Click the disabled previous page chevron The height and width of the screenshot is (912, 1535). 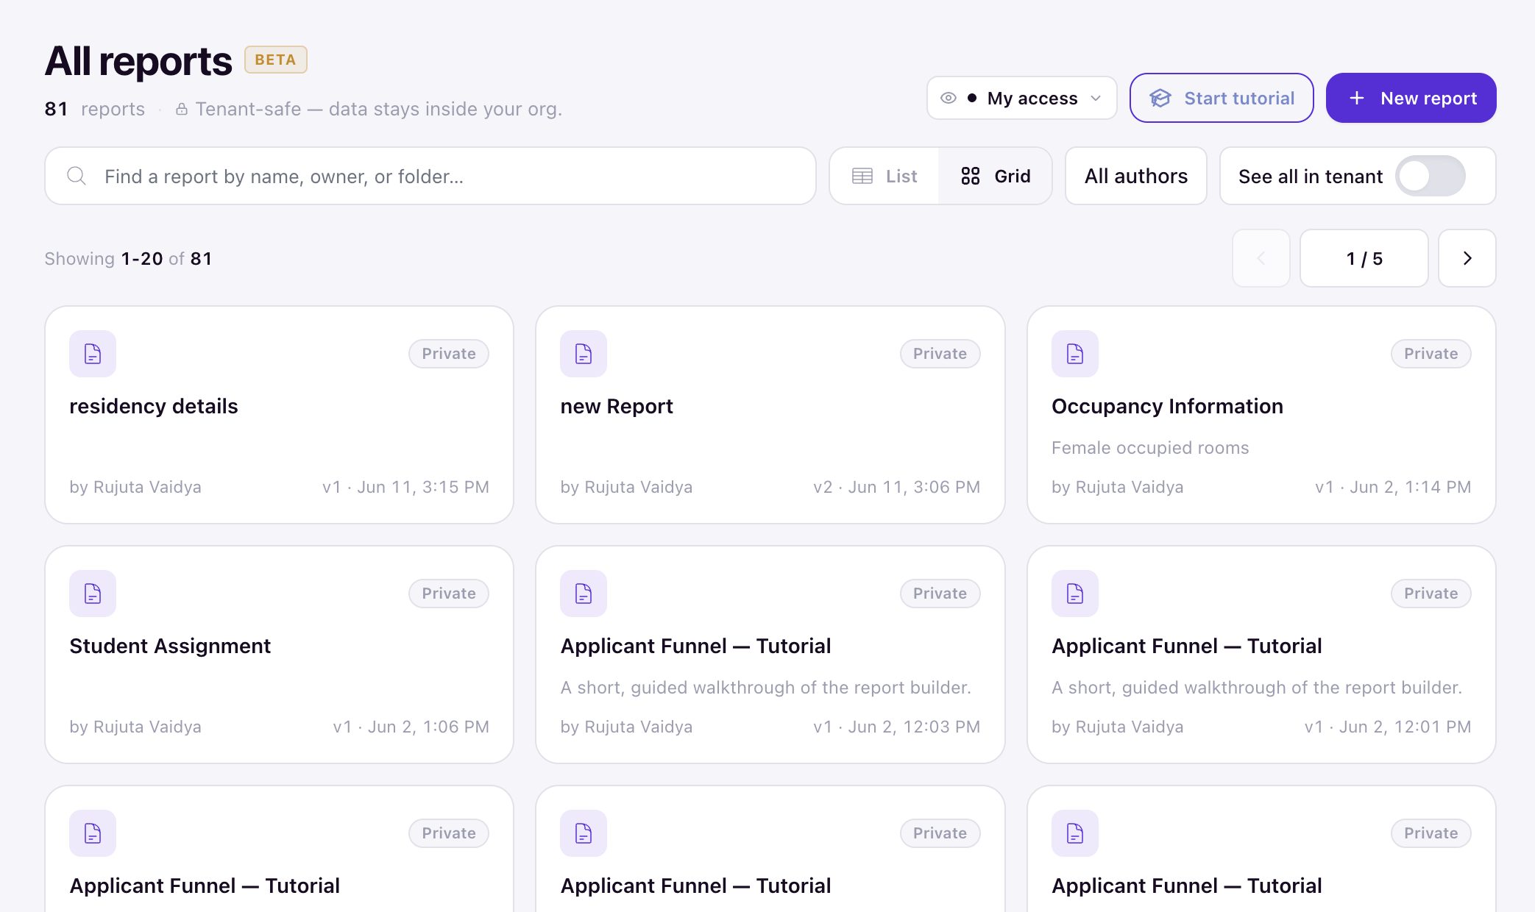(x=1261, y=258)
